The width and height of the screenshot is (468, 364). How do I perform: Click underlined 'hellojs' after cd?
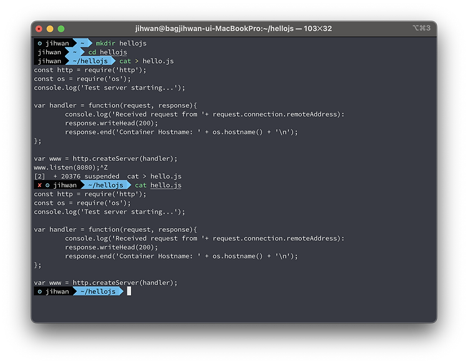[114, 52]
